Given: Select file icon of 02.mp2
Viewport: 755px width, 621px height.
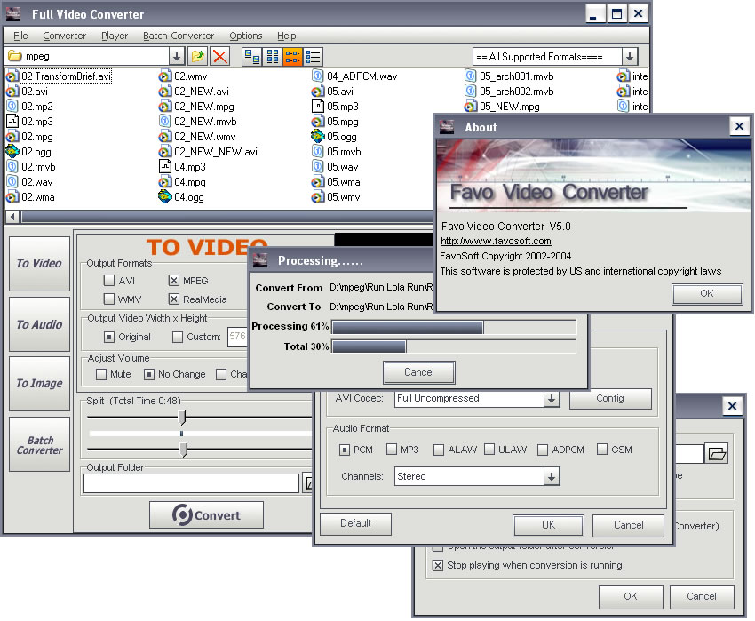Looking at the screenshot, I should click(x=12, y=106).
